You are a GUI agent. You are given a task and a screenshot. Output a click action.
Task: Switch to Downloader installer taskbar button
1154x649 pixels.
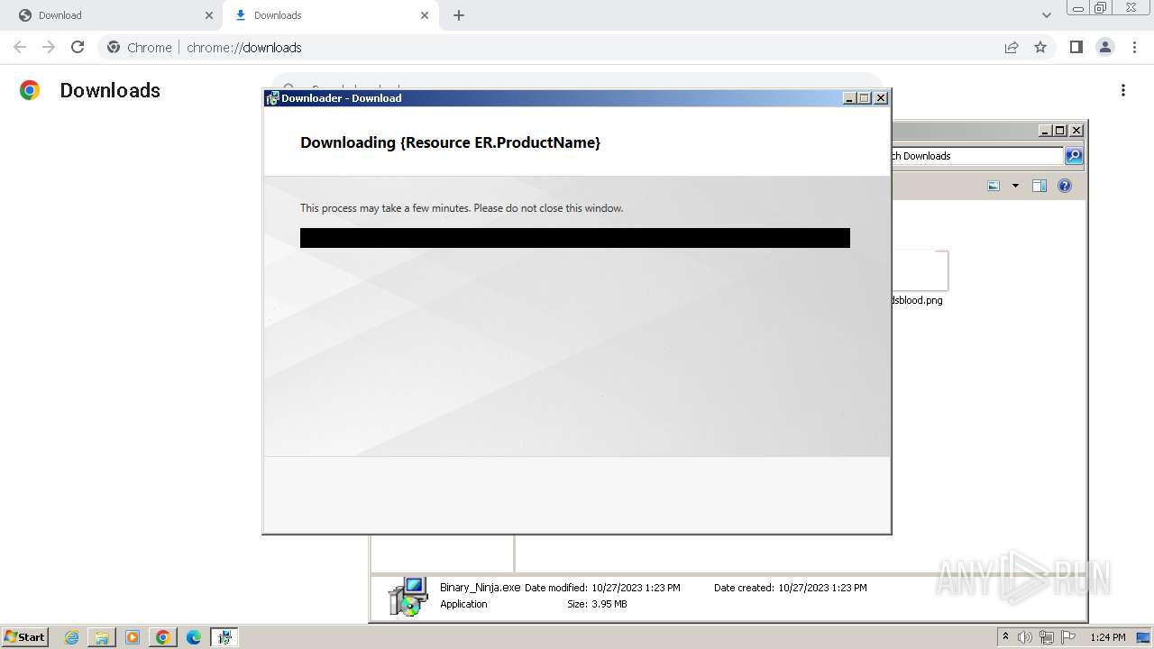point(224,637)
